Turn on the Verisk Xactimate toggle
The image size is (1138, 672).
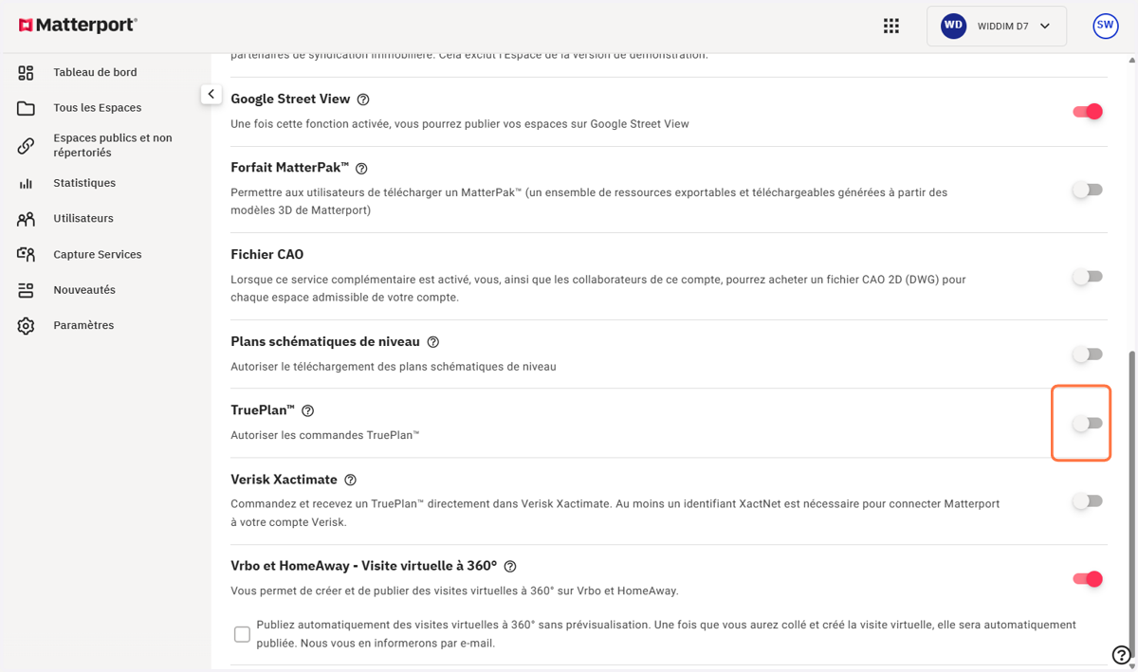pyautogui.click(x=1088, y=501)
